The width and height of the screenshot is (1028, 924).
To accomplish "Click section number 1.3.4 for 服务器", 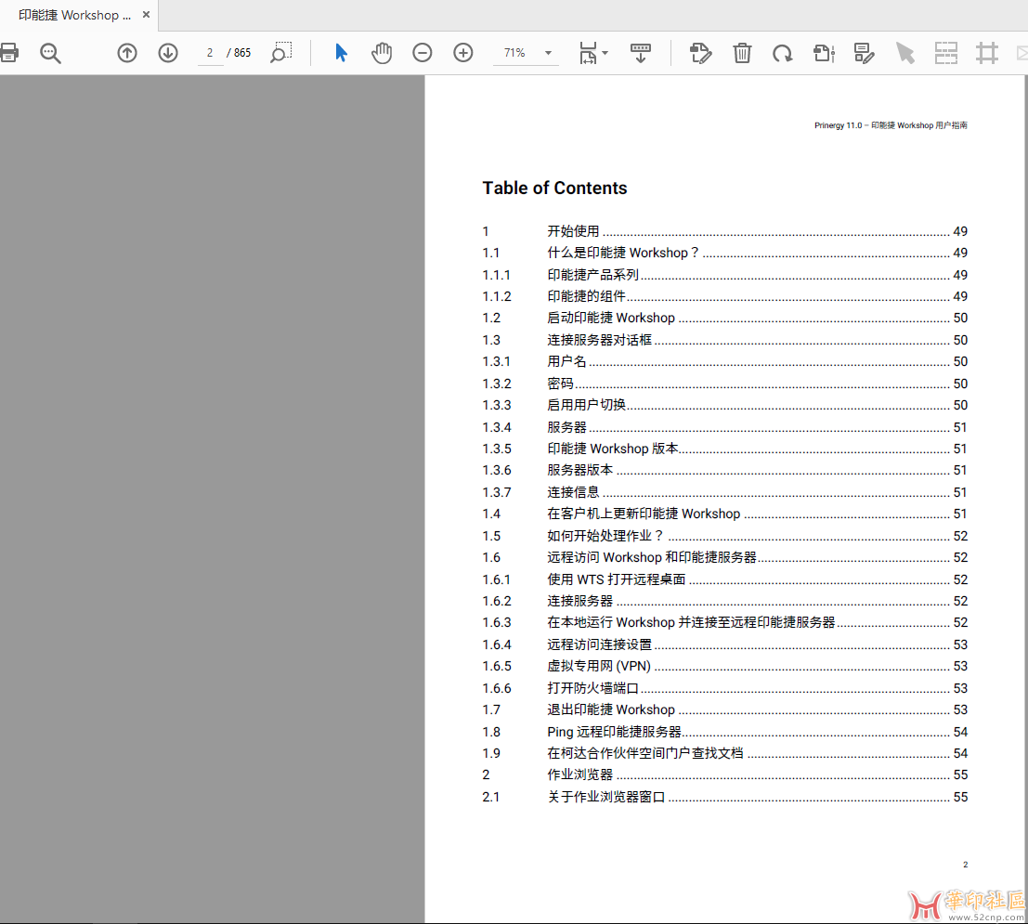I will coord(496,427).
